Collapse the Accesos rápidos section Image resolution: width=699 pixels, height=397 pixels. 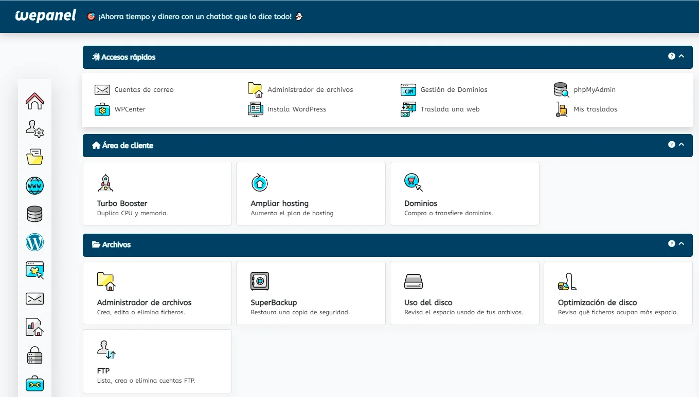click(682, 56)
